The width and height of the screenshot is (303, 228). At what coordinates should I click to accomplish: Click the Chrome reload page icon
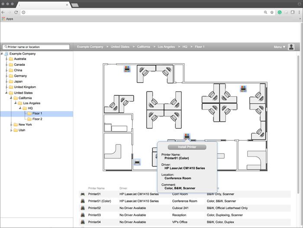16,12
